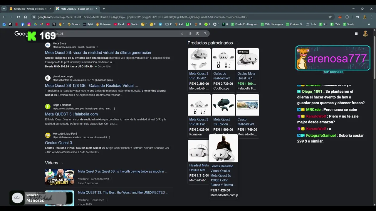Close the RollerCoin tab
This screenshot has height=211, width=376.
tap(50, 9)
